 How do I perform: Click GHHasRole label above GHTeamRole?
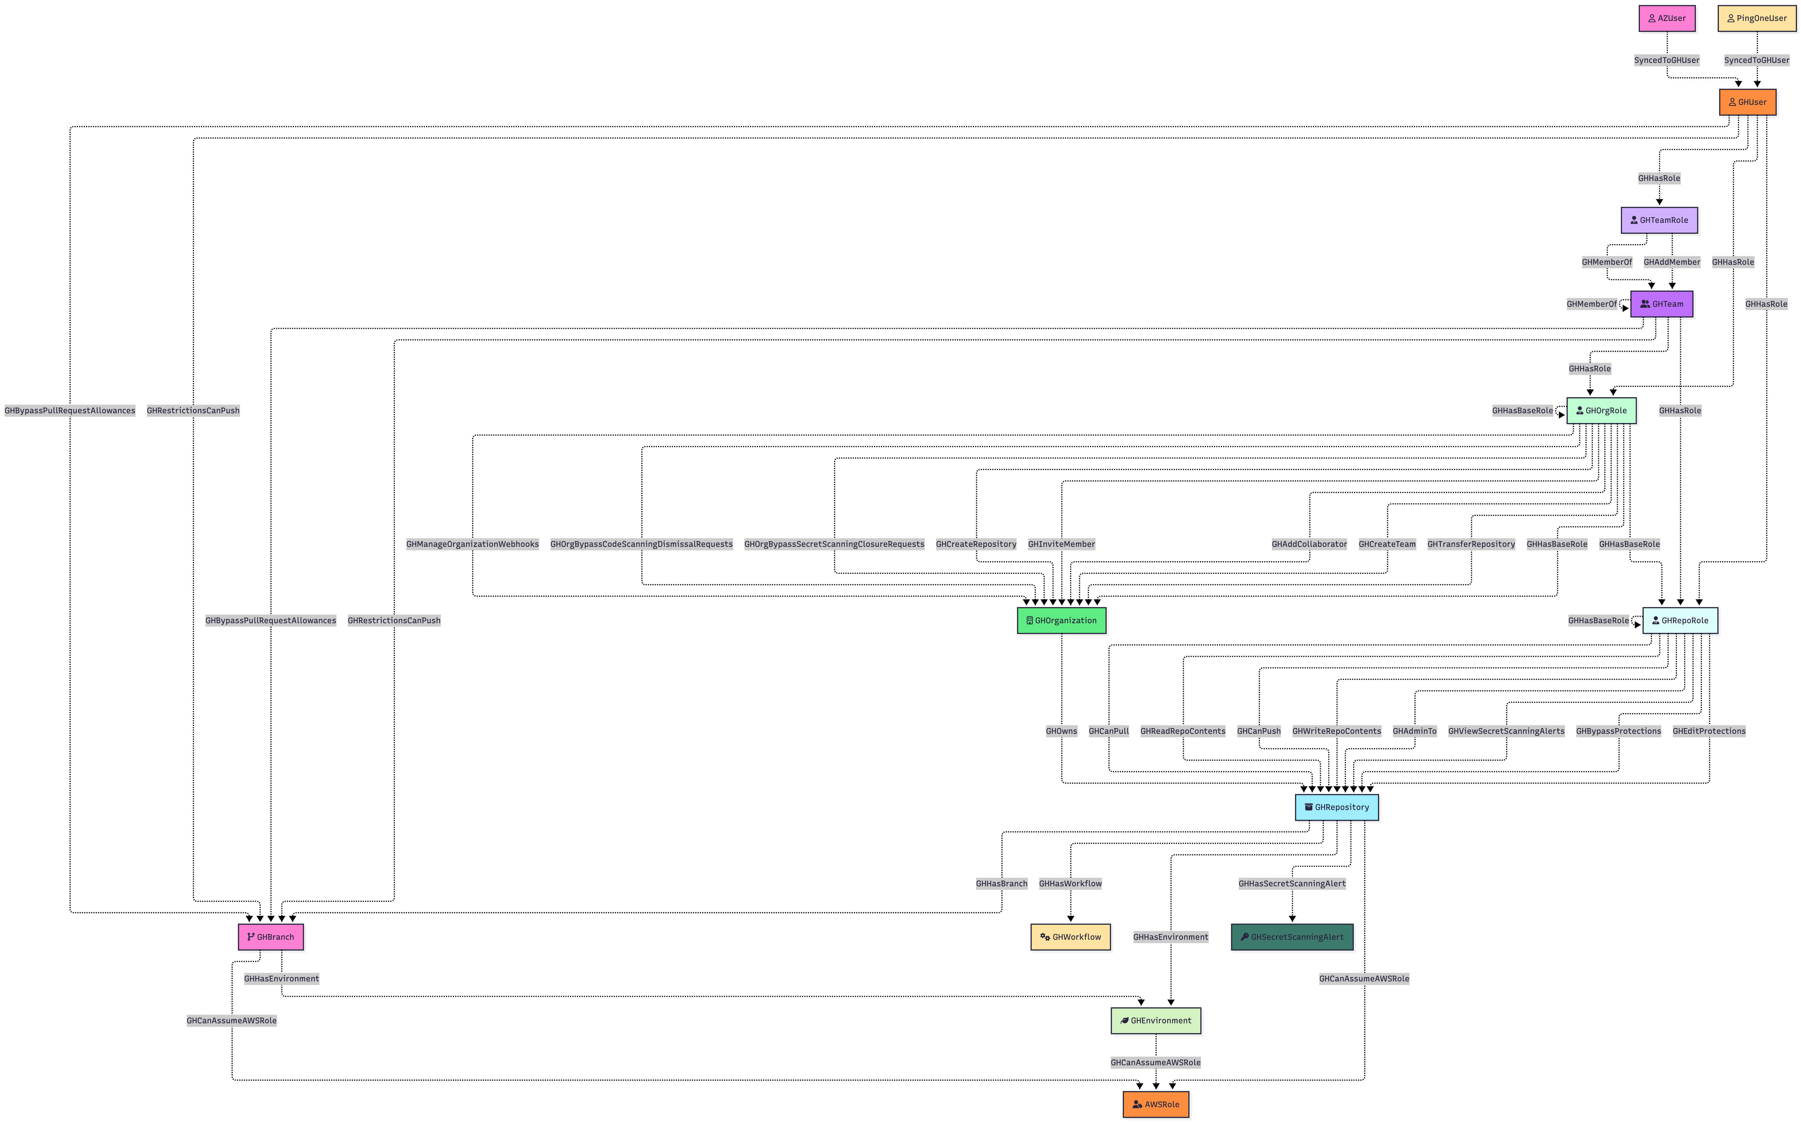point(1659,178)
